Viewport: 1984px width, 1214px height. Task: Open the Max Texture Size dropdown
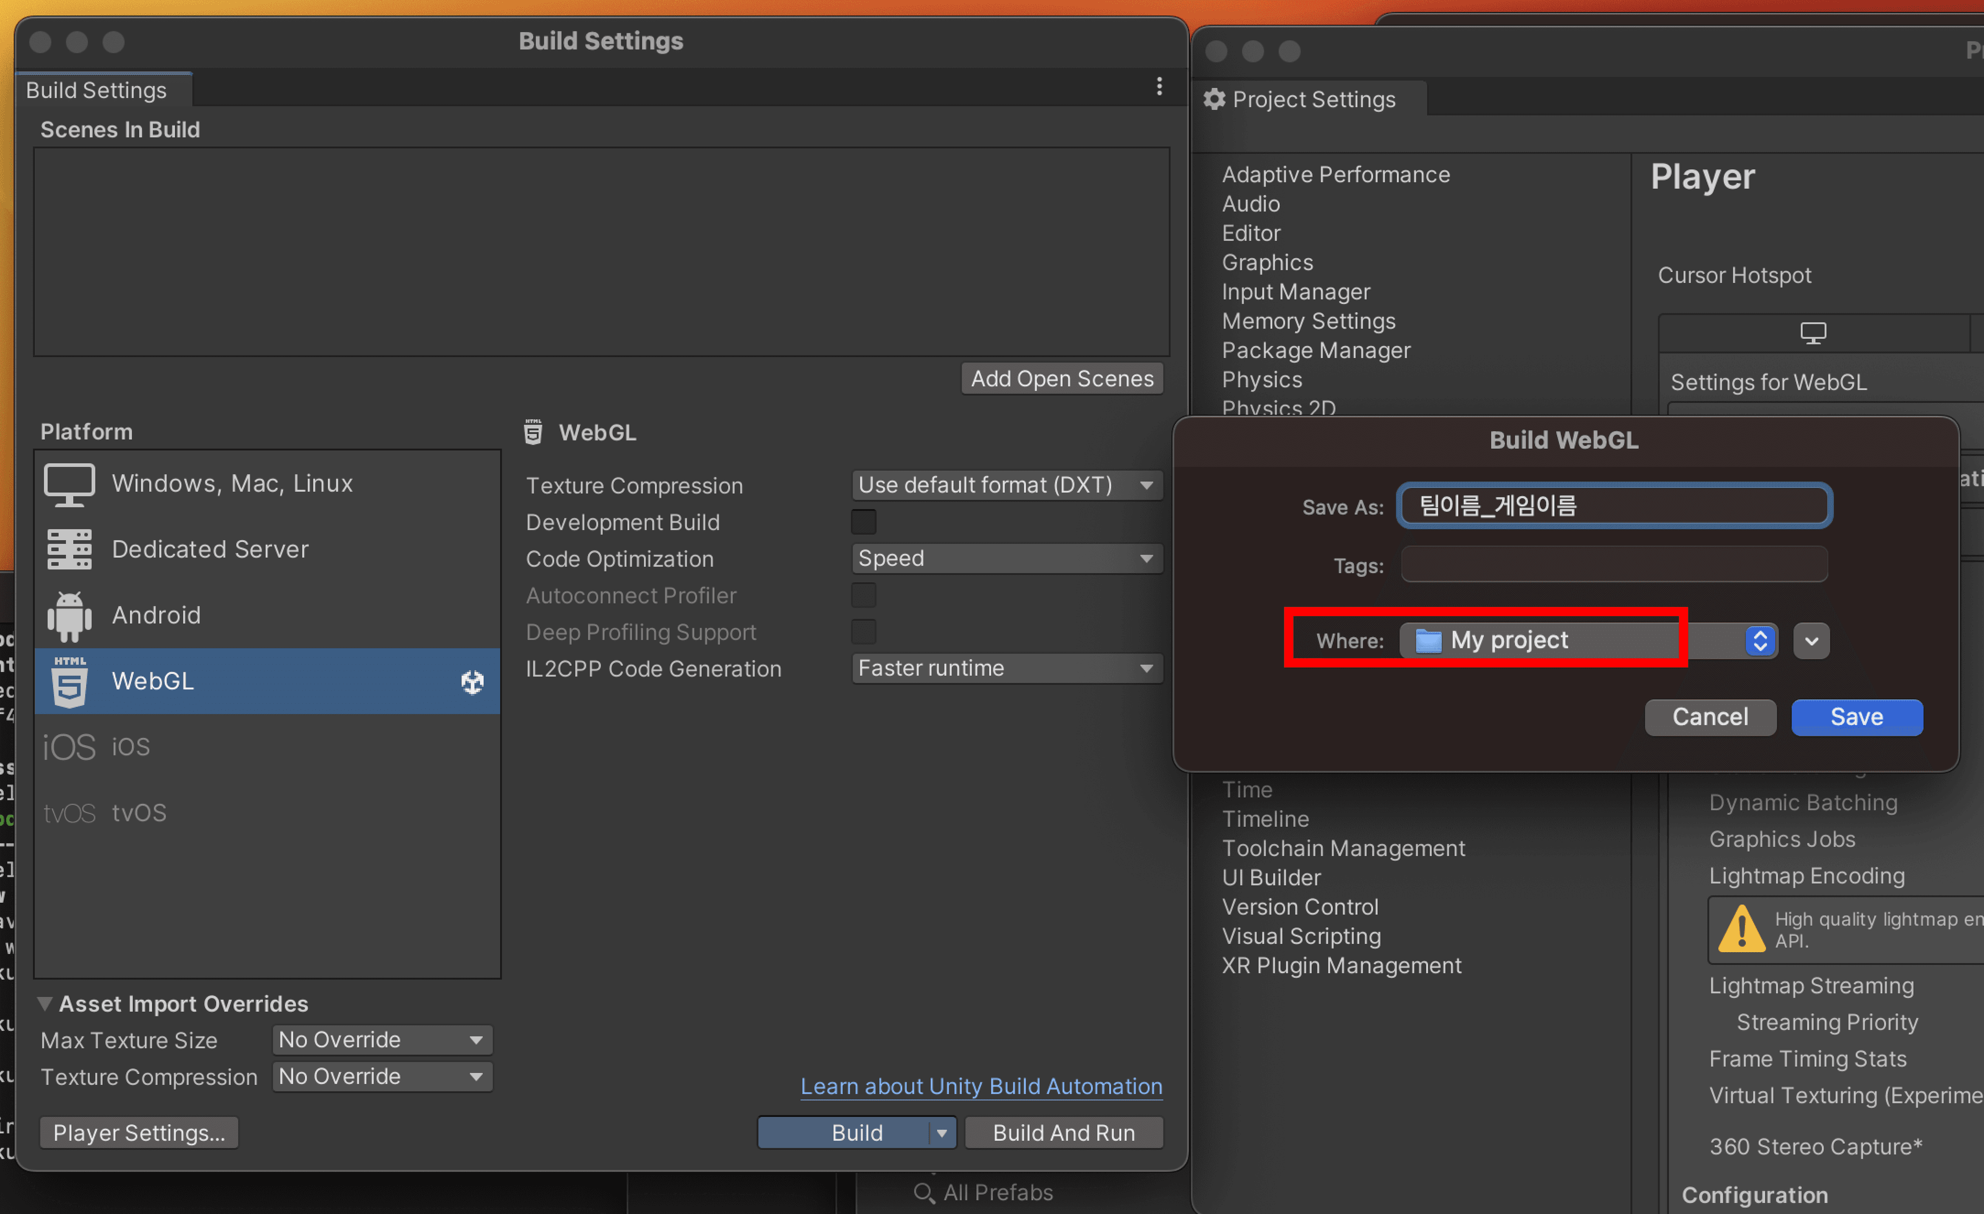(x=382, y=1040)
